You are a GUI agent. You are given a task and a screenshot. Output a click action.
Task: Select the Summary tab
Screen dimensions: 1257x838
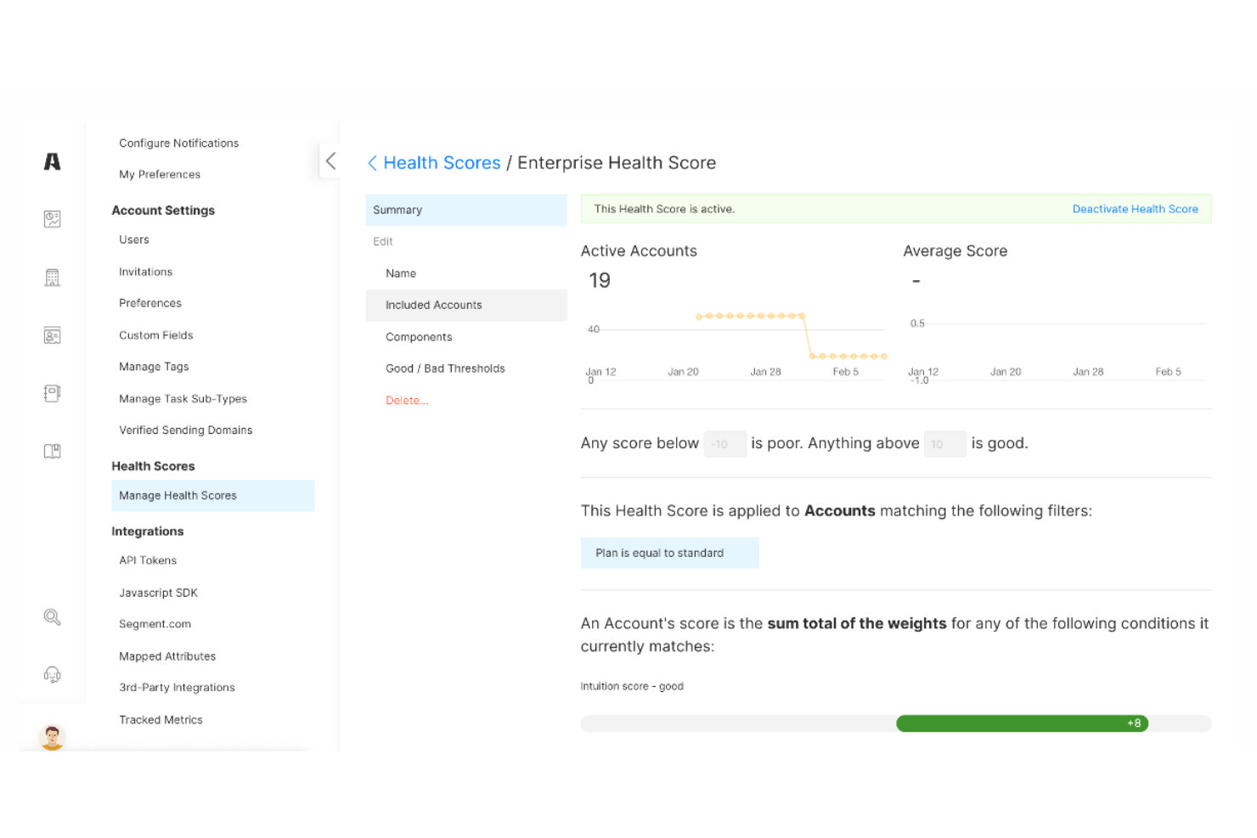tap(465, 210)
